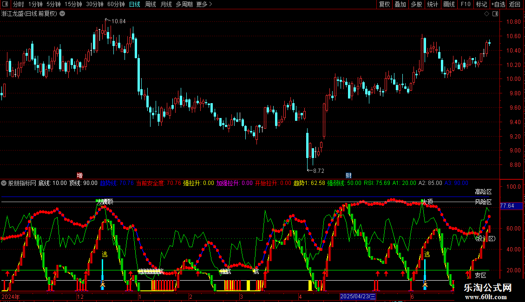This screenshot has width=525, height=302.
Task: Toggle the right side panel icon
Action: [495, 14]
